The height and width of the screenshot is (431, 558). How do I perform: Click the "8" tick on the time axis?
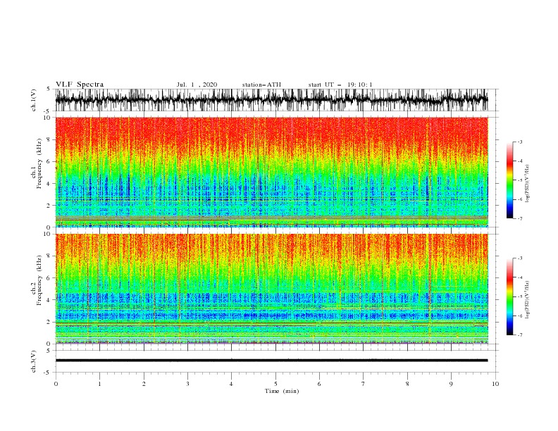(x=407, y=384)
